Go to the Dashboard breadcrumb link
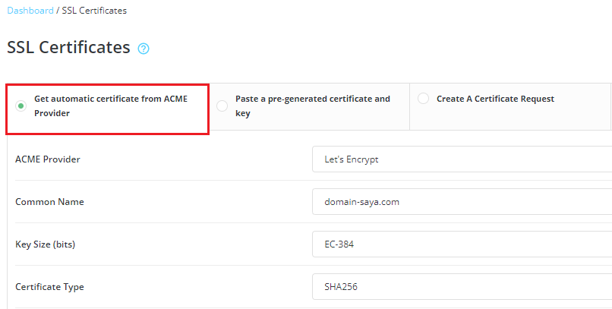 30,11
